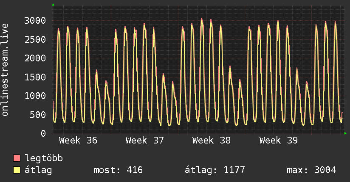This screenshot has width=350, height=182.
Task: Click the átlag: 1177 statistic
Action: point(215,170)
